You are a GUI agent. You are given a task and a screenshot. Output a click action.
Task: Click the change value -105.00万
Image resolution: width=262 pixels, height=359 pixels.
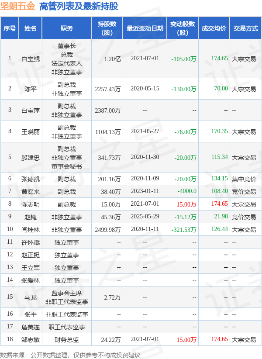point(184,59)
